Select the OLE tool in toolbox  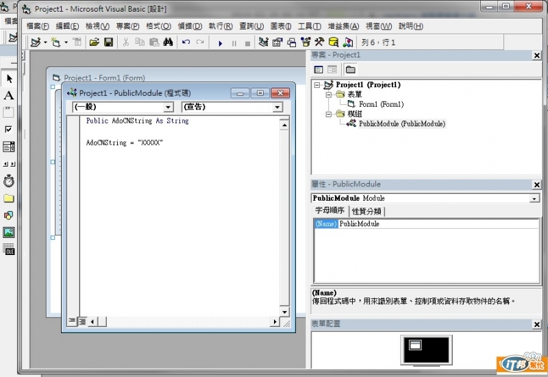pos(9,250)
